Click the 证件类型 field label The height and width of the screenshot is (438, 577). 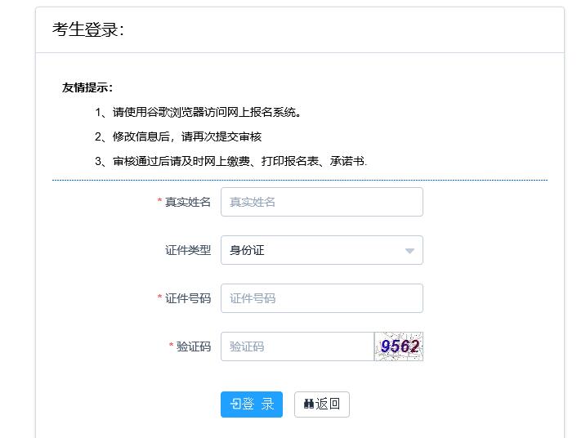click(x=188, y=250)
